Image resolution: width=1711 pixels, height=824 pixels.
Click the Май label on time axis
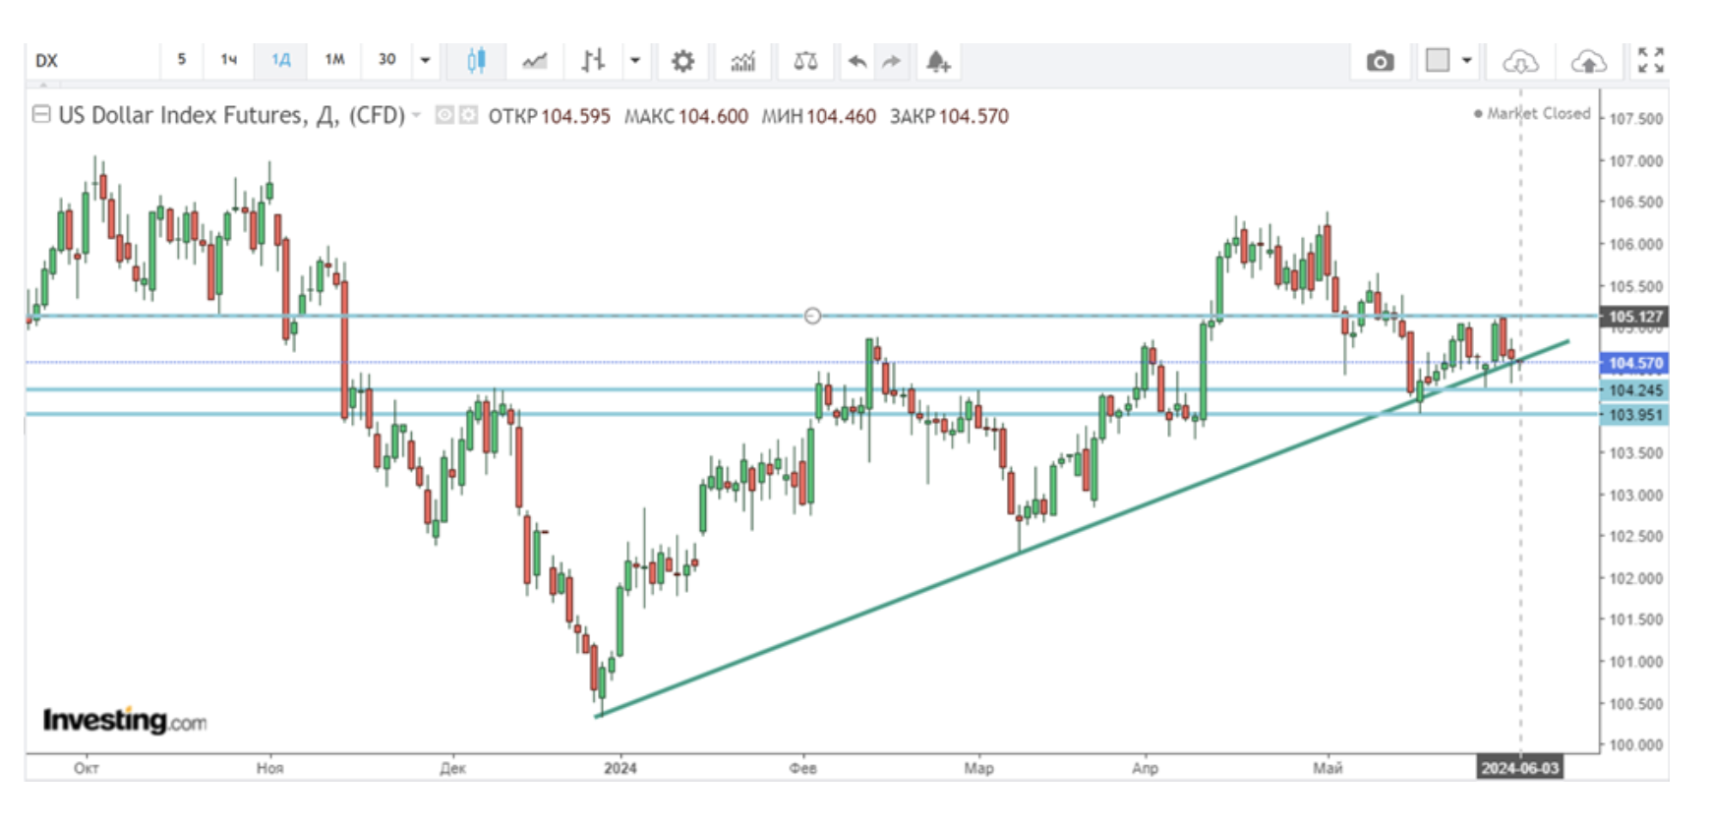click(1327, 768)
